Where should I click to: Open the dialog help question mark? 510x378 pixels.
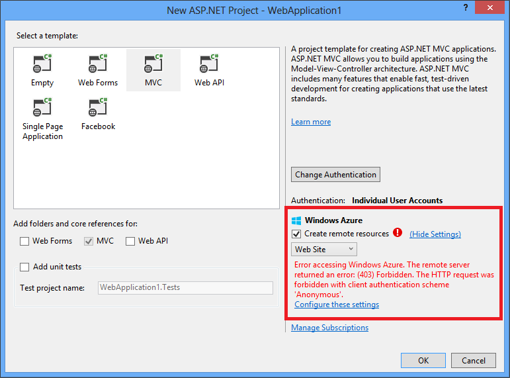pyautogui.click(x=466, y=7)
